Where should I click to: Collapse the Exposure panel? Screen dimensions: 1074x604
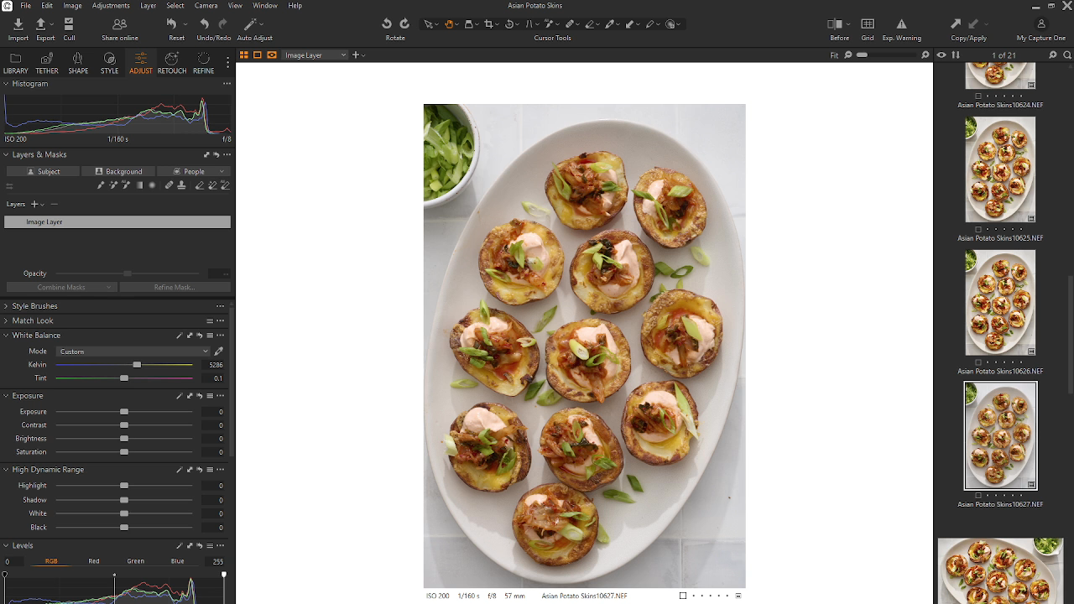tap(6, 396)
